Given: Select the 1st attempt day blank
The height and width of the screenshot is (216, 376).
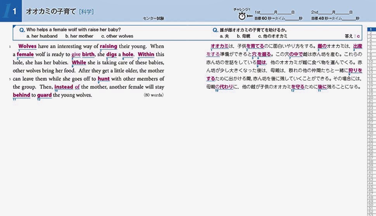Looking at the screenshot, I should [x=285, y=12].
